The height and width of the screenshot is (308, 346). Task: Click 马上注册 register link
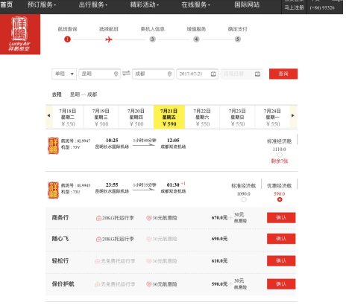point(295,7)
